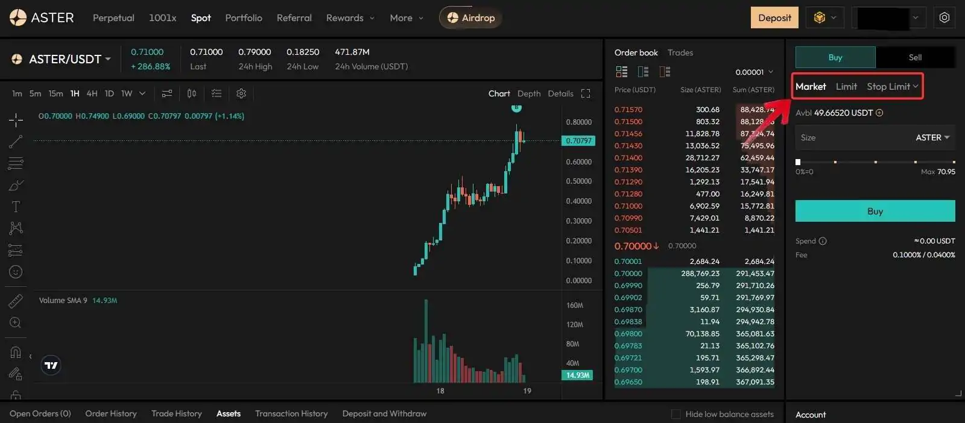Change size unit ASTER dropdown
Screen dimensions: 965x423
(932, 138)
